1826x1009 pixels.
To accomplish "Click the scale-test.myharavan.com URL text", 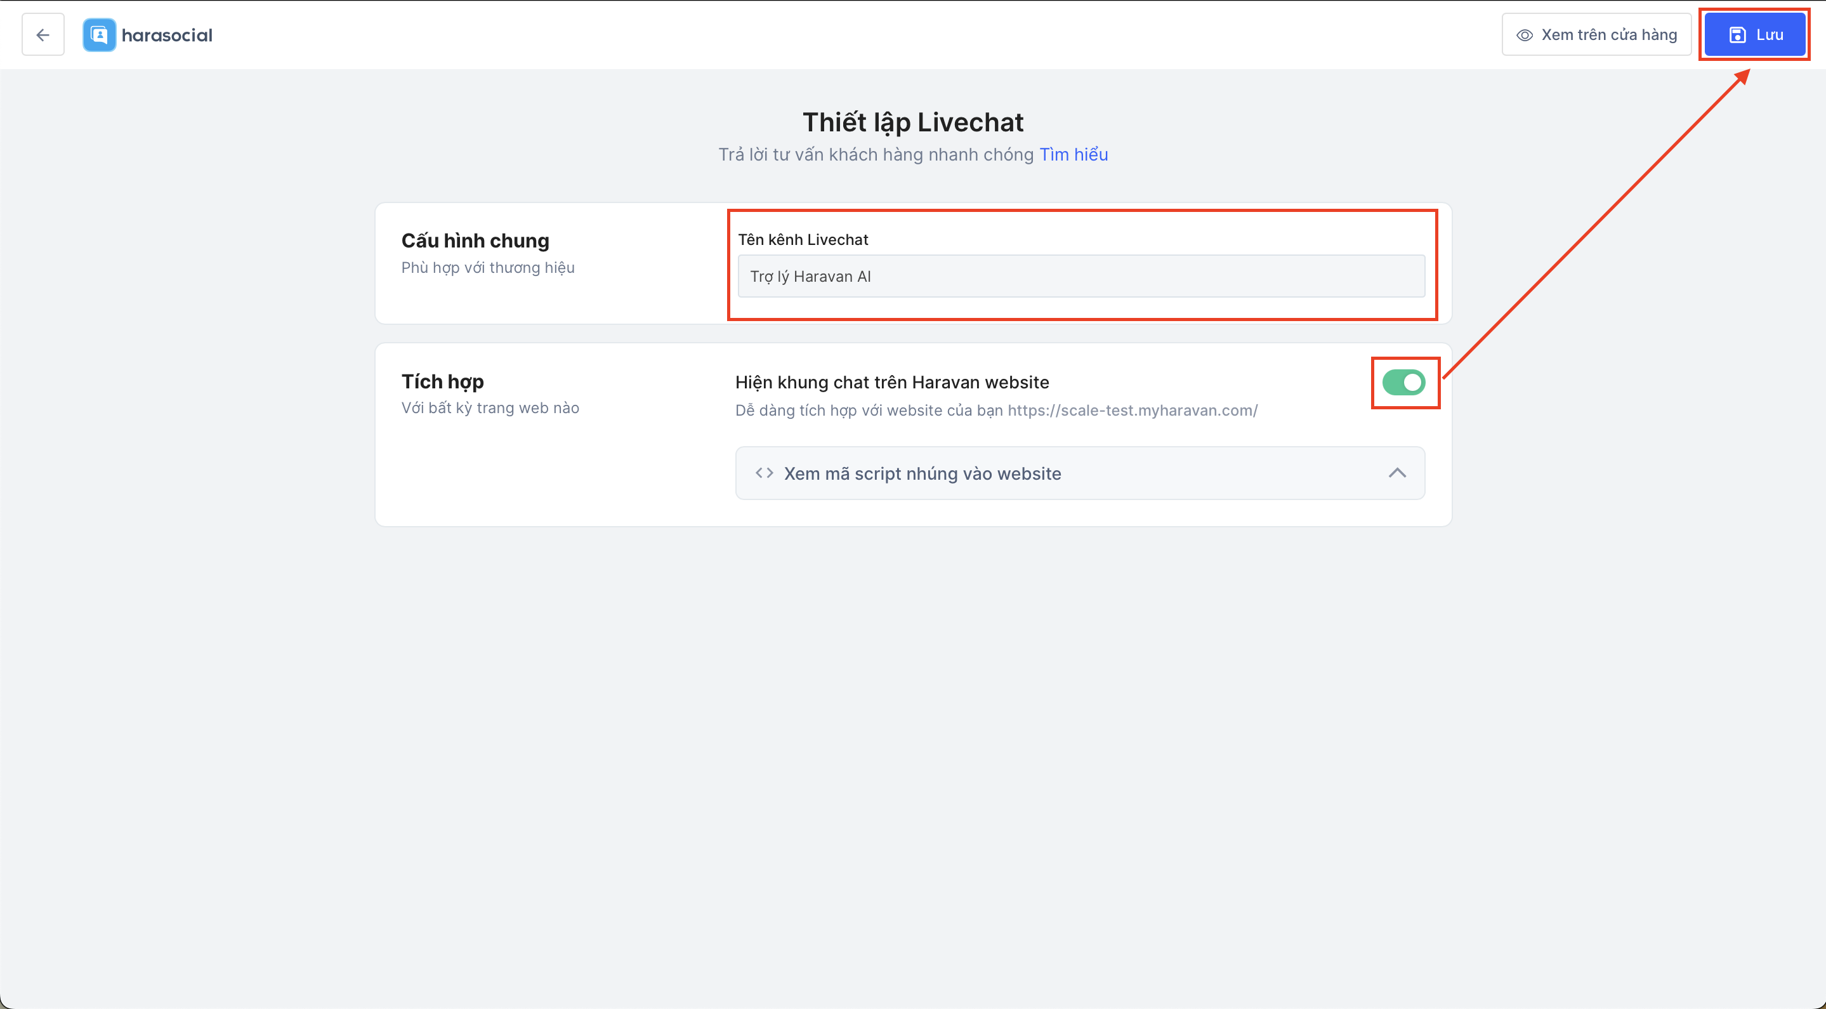I will coord(1132,411).
